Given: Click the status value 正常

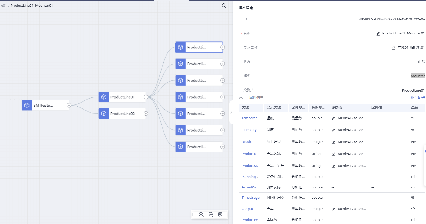Looking at the screenshot, I should pos(421,62).
